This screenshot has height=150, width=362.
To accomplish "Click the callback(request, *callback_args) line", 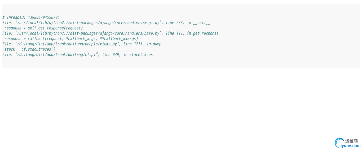I will [71, 39].
